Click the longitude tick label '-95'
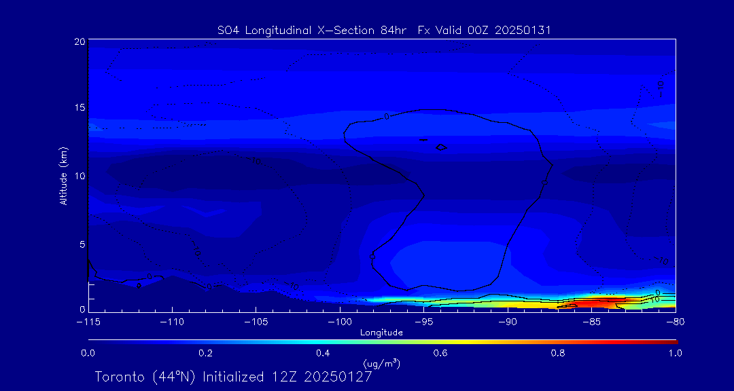734x391 pixels. [x=423, y=322]
